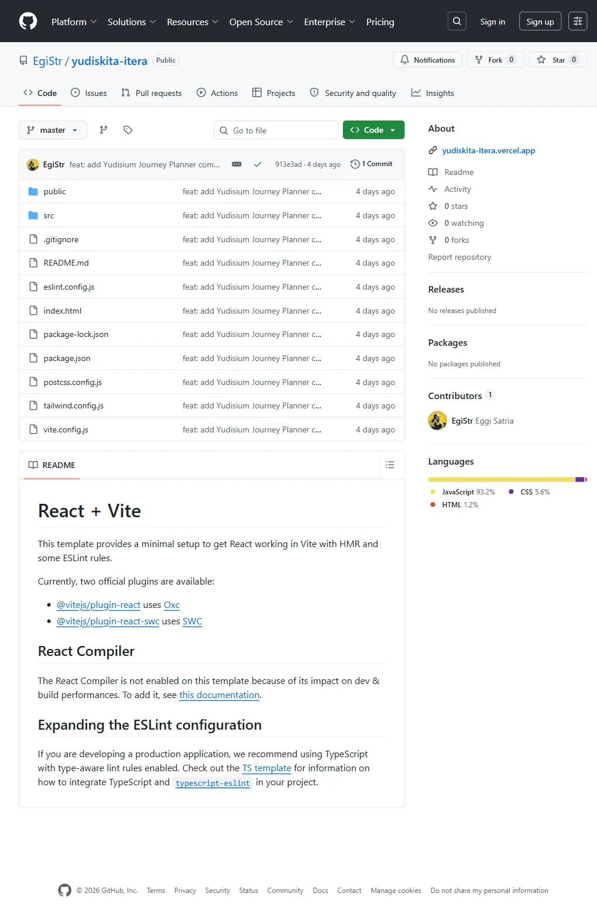597x921 pixels.
Task: Click the Sign up button
Action: tap(540, 21)
